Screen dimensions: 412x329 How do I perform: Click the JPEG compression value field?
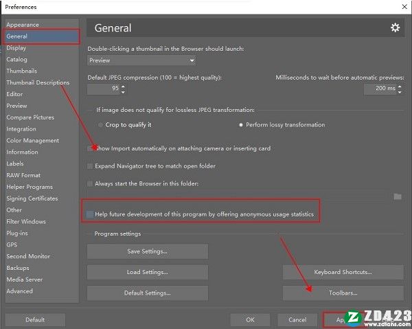coord(104,89)
